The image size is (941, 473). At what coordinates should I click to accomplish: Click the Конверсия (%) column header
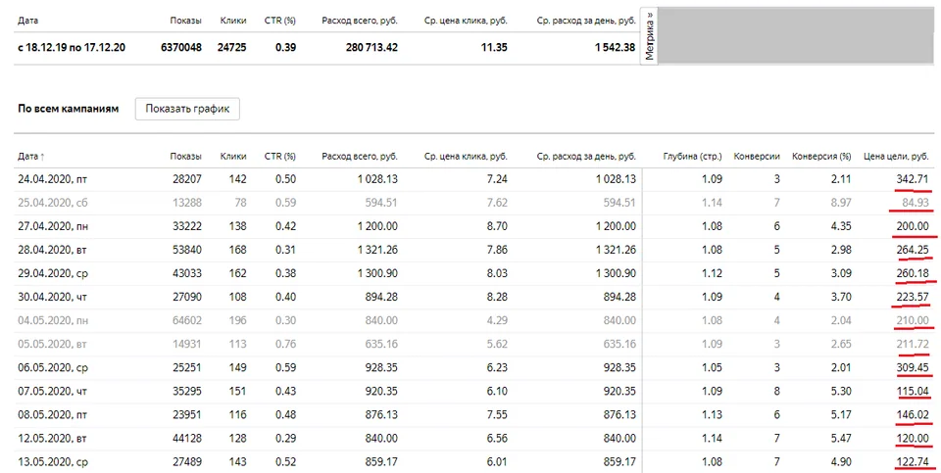[x=821, y=157]
